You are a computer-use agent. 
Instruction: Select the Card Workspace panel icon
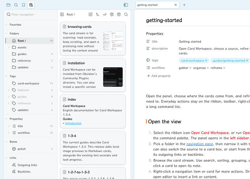click(x=31, y=5)
